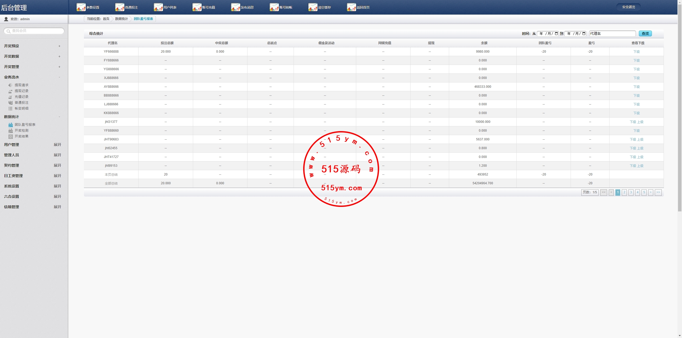The image size is (682, 338).
Task: Go to page 3 of results
Action: point(631,192)
